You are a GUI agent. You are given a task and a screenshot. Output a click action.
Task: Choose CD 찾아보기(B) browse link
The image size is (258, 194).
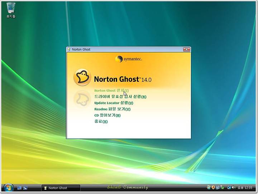[x=107, y=115]
